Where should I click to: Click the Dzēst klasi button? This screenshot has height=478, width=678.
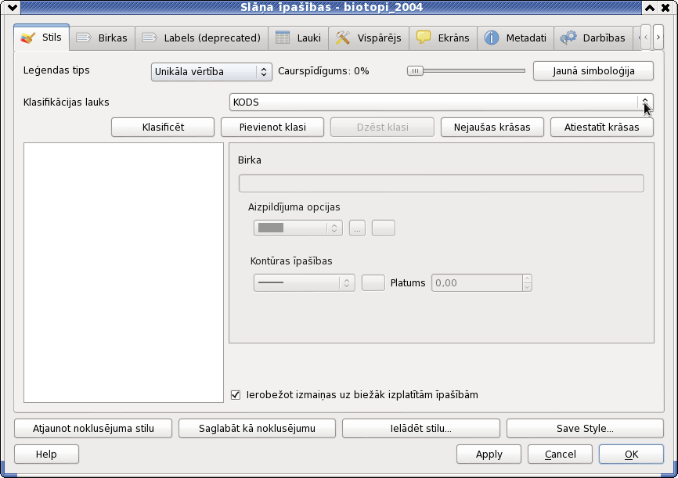pos(382,128)
